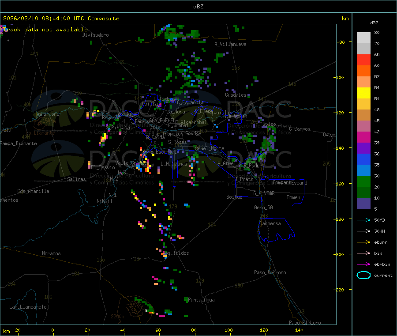Click the Bowen map label

294,197
